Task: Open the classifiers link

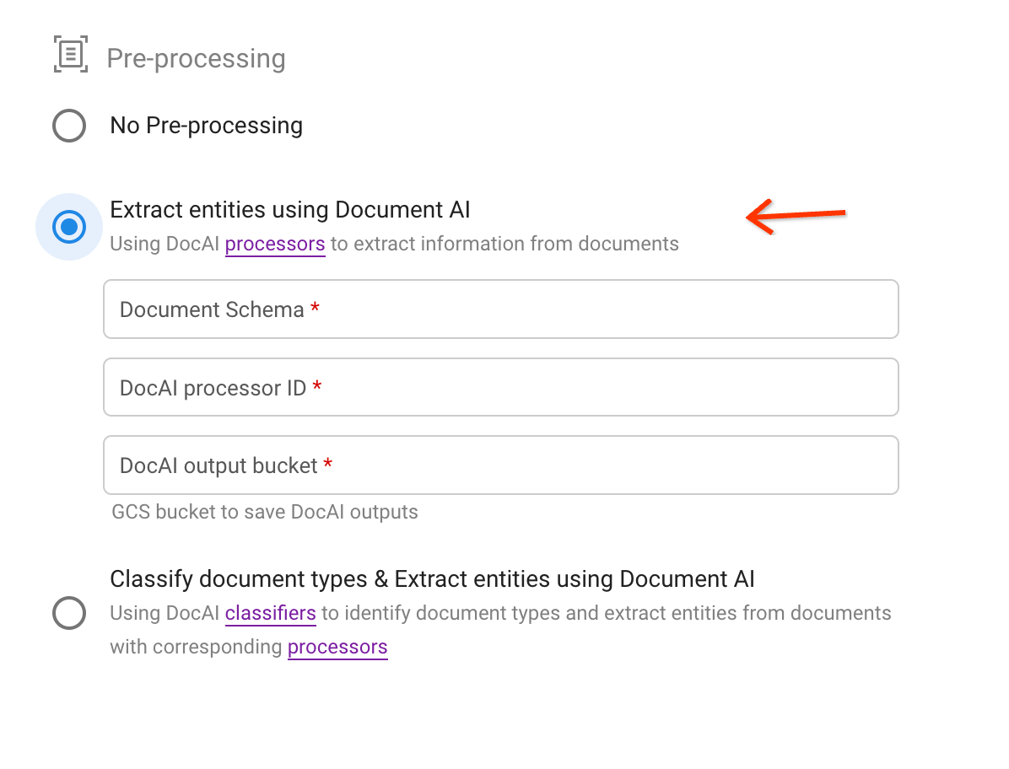Action: click(x=270, y=613)
